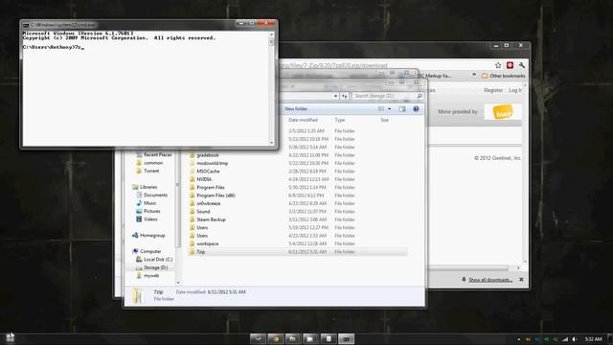613x345 pixels.
Task: Select Music library in the Explorer sidebar
Action: 147,203
